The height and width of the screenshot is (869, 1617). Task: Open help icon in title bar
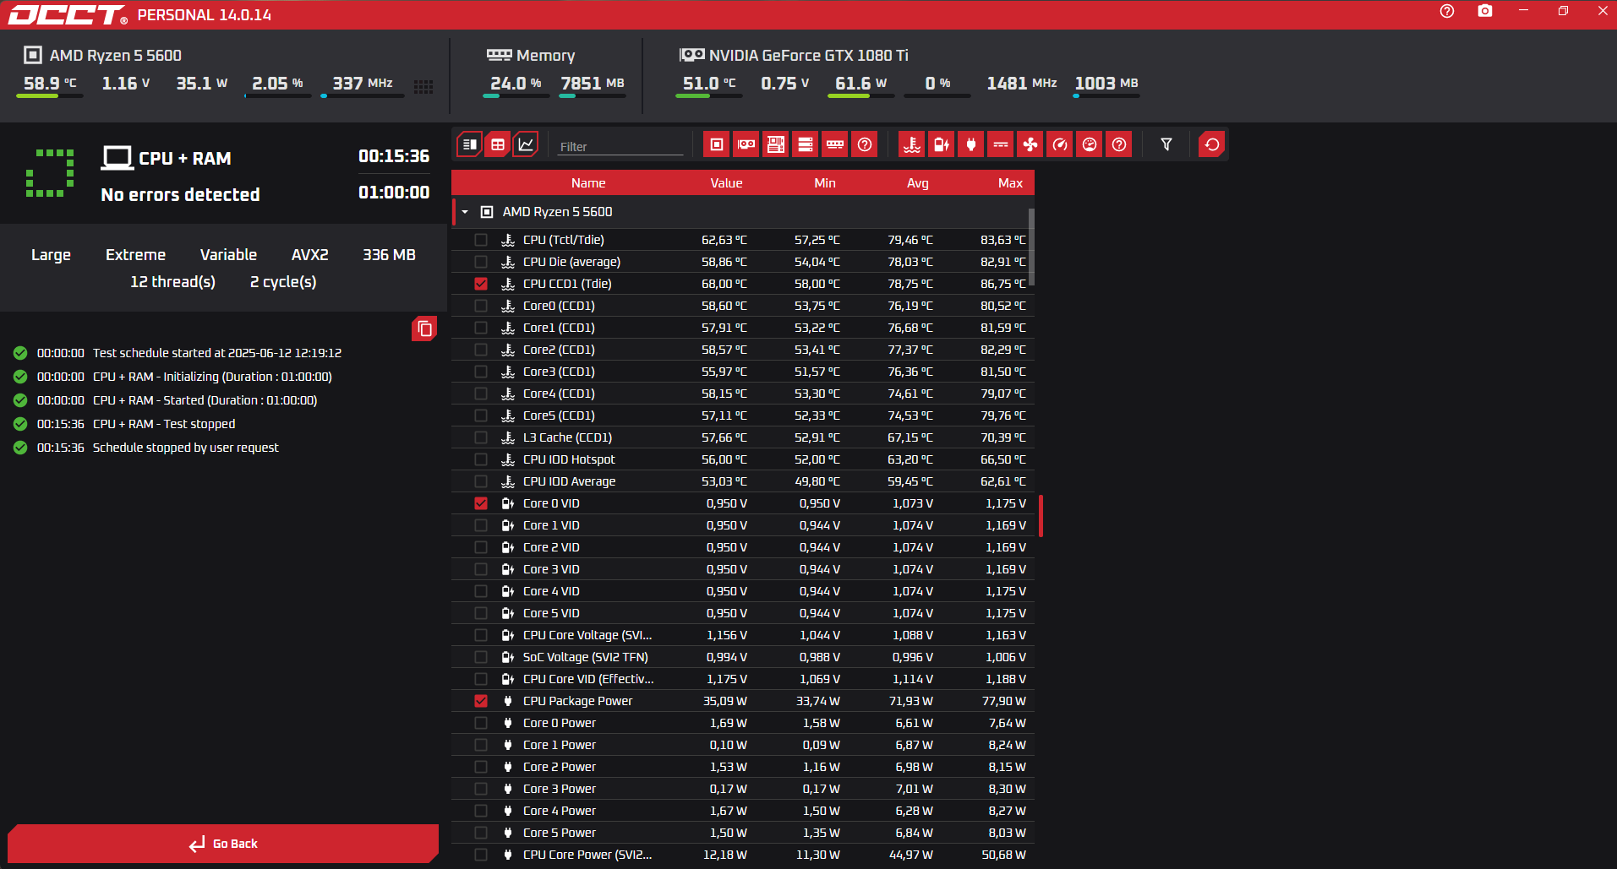(x=1447, y=11)
